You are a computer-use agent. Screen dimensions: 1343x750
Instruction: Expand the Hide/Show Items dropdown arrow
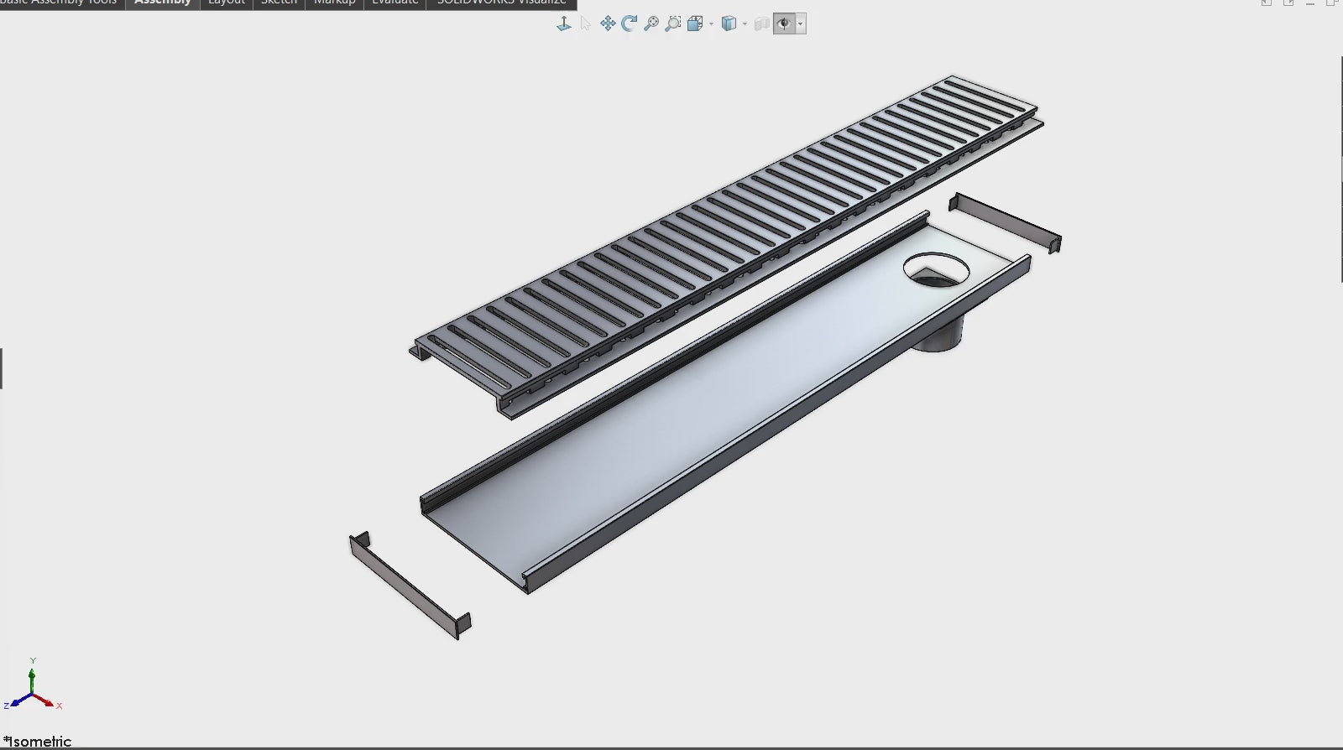tap(801, 24)
